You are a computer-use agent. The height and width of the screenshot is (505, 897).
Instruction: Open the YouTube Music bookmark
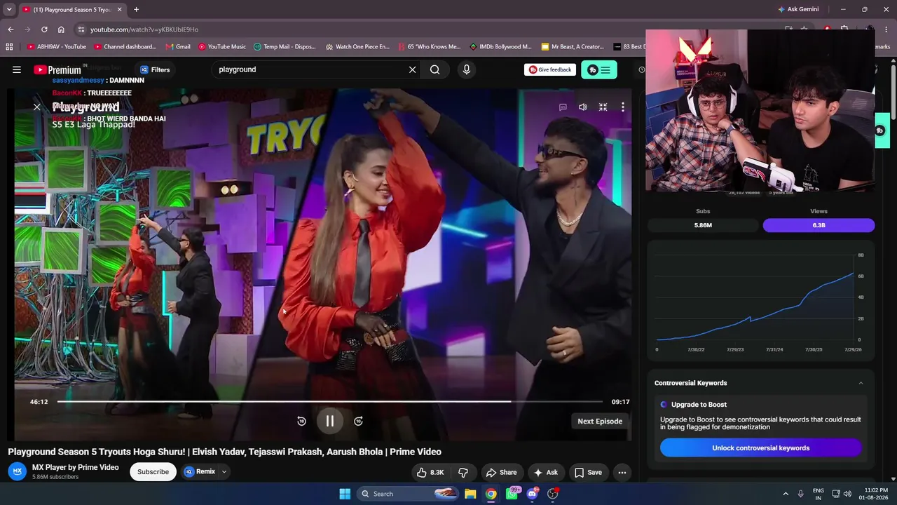pyautogui.click(x=221, y=47)
